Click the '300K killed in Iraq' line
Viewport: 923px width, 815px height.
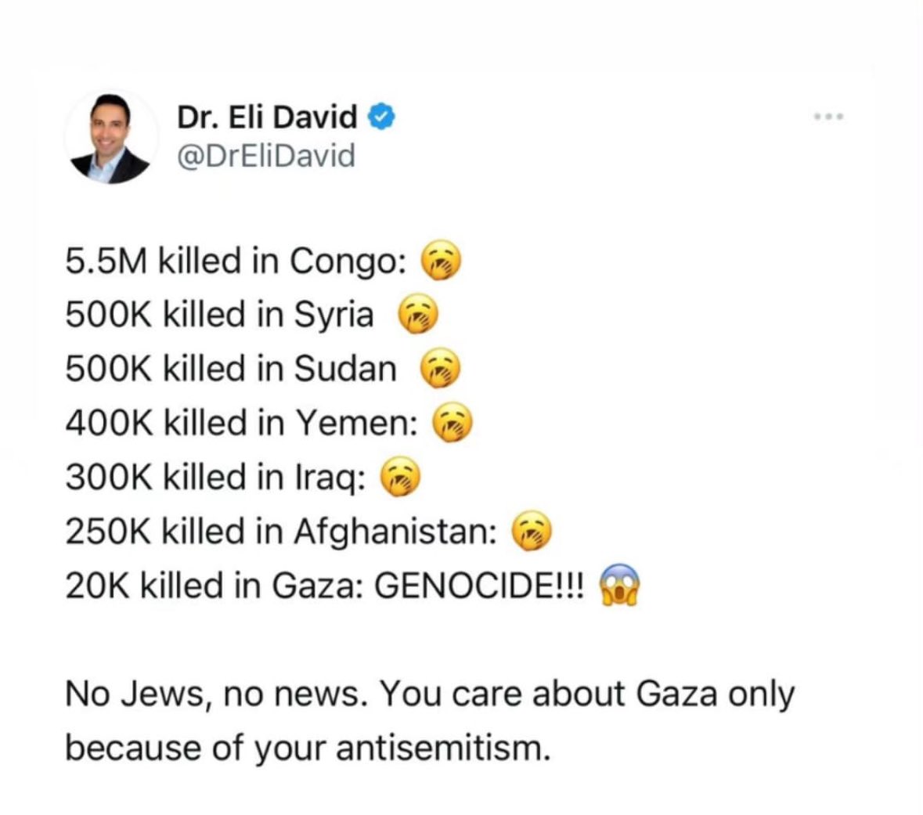click(x=215, y=478)
